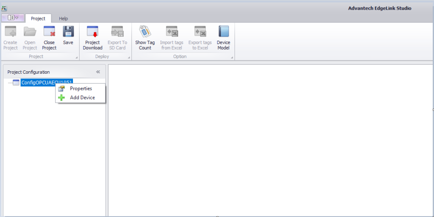Click the Project Configuration panel title
Screen dimensions: 434x217
click(28, 72)
